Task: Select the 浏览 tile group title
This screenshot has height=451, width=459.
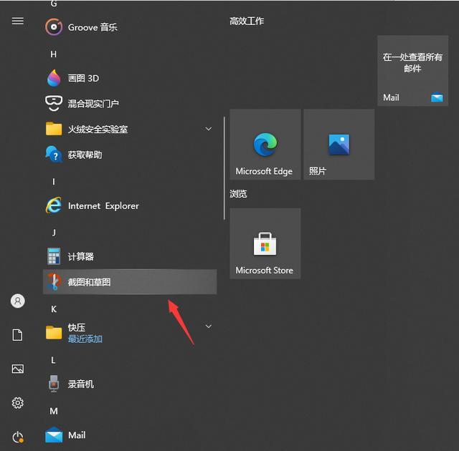Action: [x=238, y=194]
